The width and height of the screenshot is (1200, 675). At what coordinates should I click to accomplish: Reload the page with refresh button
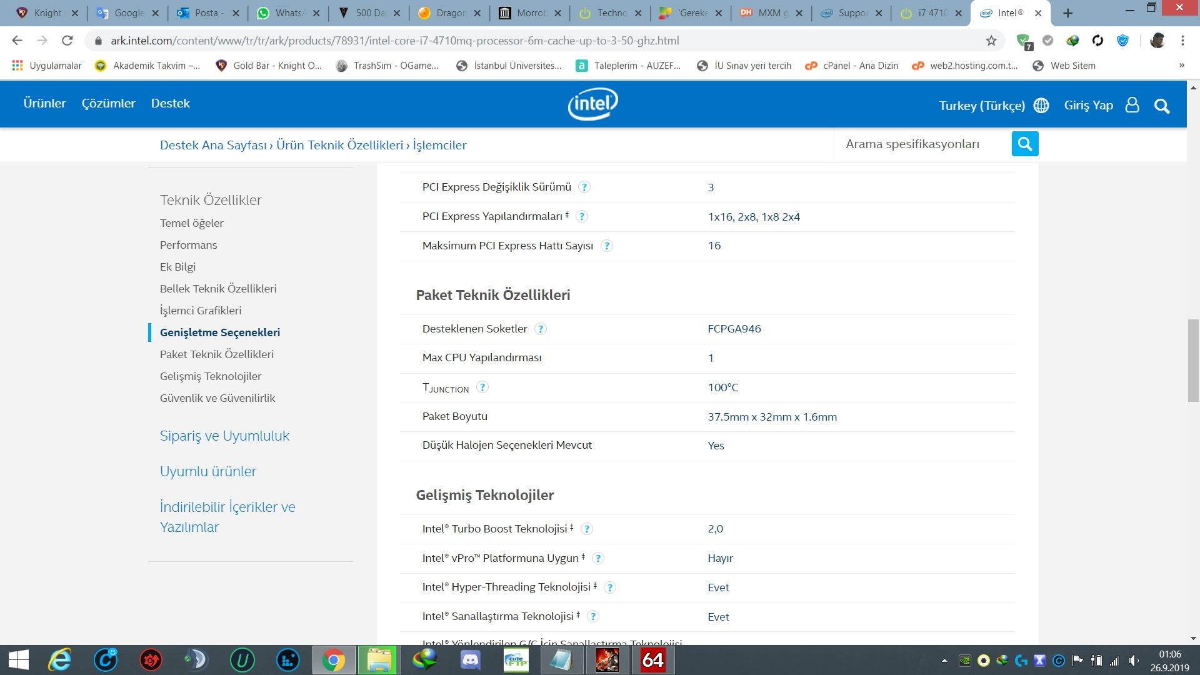[x=67, y=41]
